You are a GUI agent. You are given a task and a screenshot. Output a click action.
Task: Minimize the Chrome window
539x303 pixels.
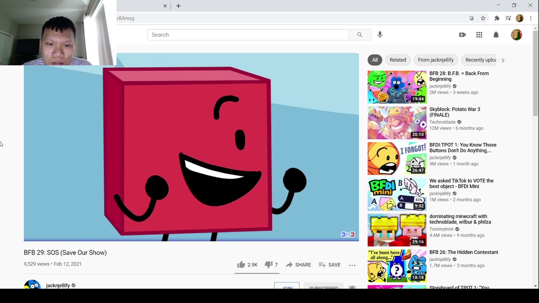tap(499, 5)
